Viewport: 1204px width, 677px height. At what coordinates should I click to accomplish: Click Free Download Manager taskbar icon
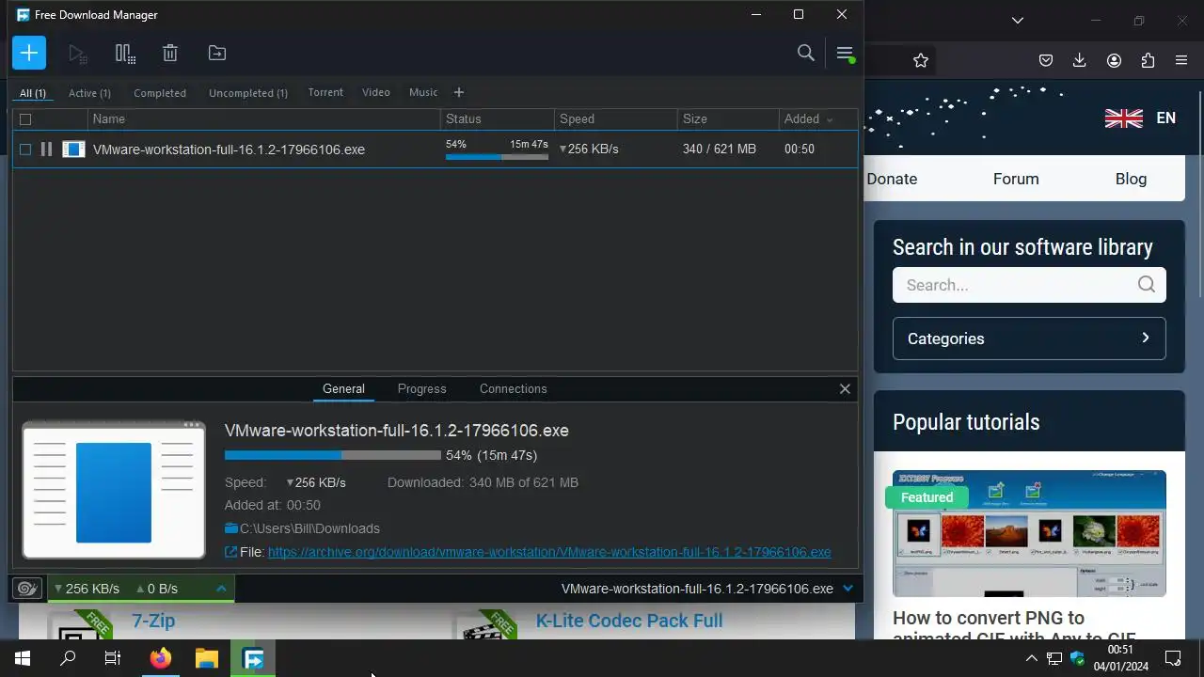pyautogui.click(x=253, y=658)
